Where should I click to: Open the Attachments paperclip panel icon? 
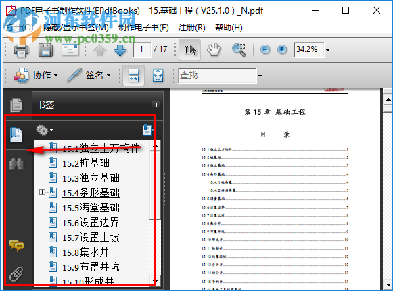pos(16,274)
